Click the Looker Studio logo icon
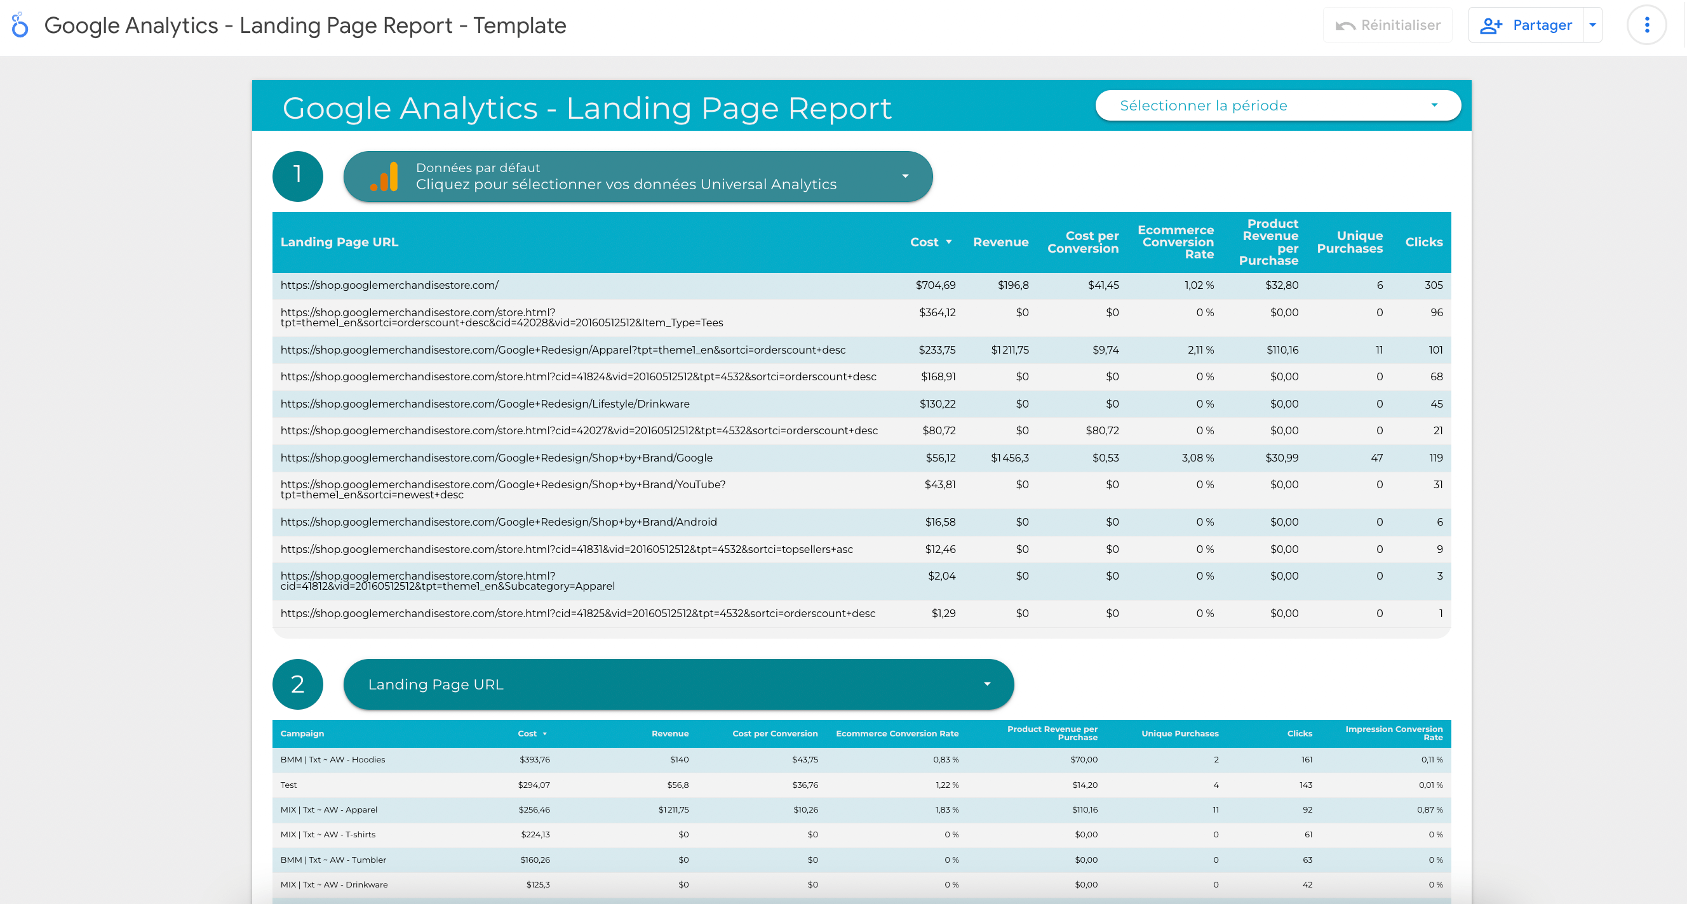This screenshot has height=904, width=1687. (20, 25)
